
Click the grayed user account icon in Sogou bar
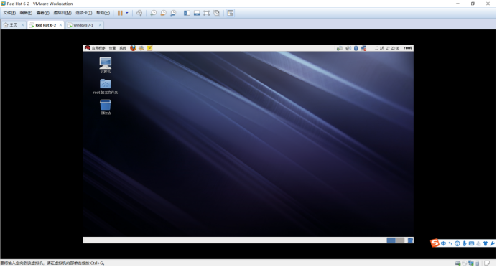click(x=478, y=243)
